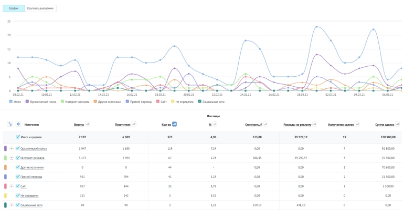The height and width of the screenshot is (215, 404).
Task: Open the Другие источники source link
Action: coord(32,167)
